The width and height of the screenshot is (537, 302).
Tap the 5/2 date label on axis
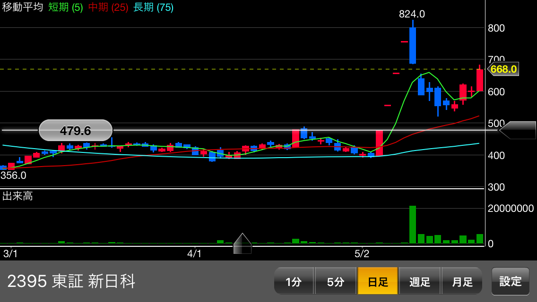362,254
